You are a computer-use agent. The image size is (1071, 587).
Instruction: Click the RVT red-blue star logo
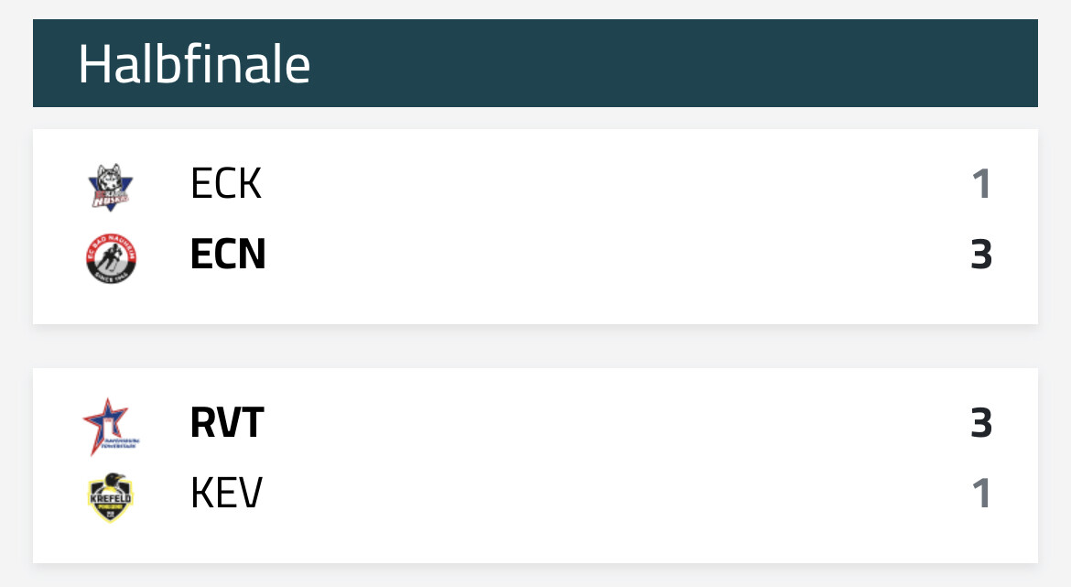click(x=110, y=425)
